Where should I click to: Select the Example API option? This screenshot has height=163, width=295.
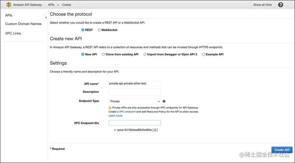pyautogui.click(x=204, y=54)
